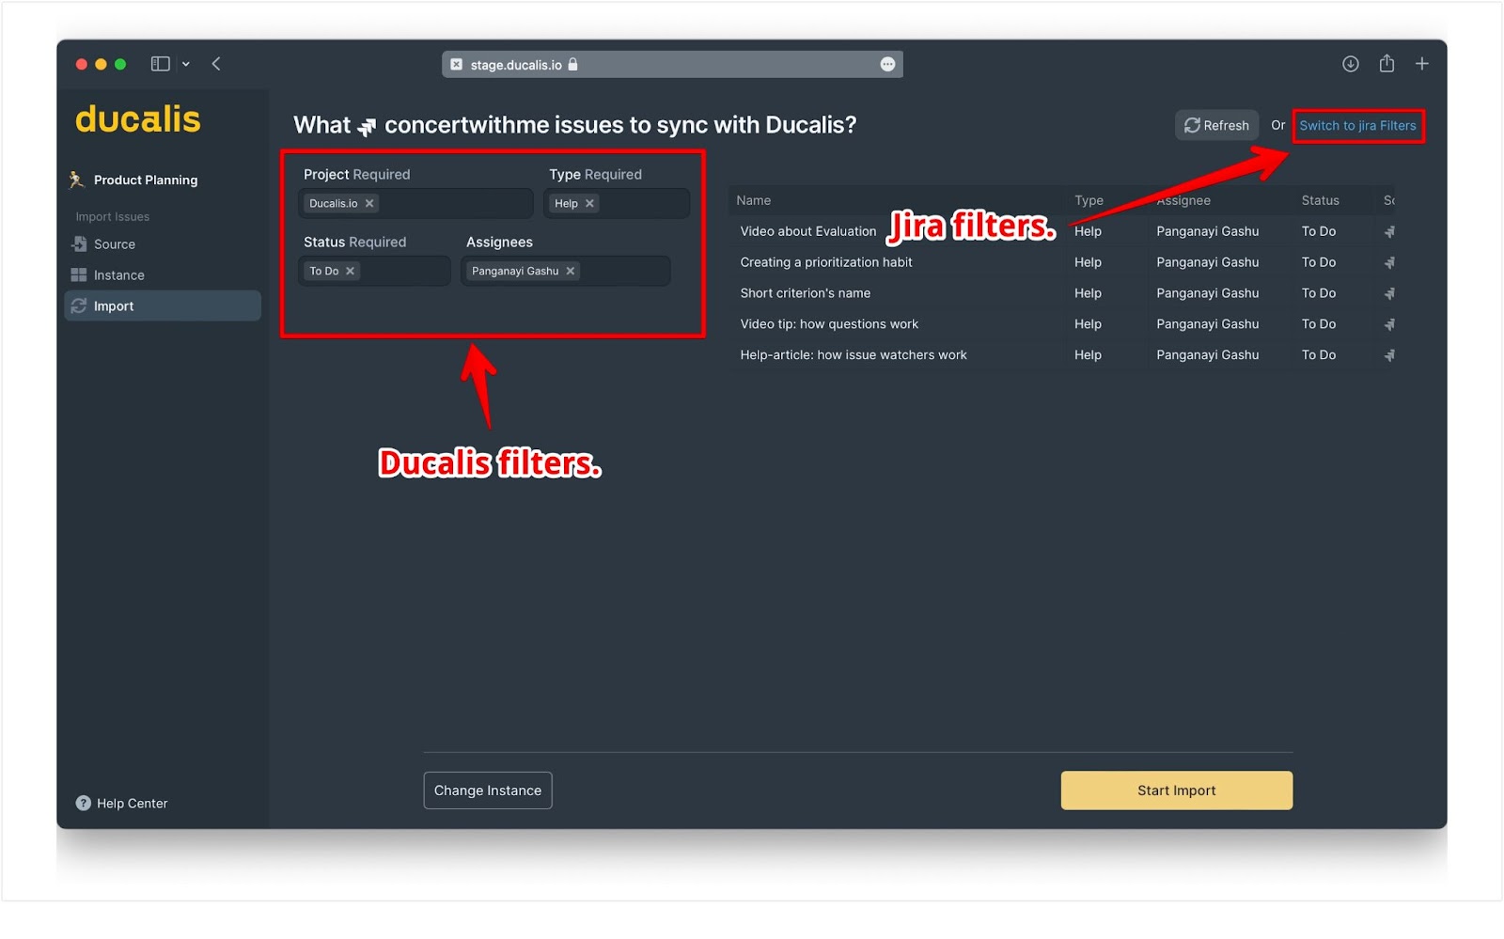1504x939 pixels.
Task: Click Help type in Video tip row
Action: 1089,324
